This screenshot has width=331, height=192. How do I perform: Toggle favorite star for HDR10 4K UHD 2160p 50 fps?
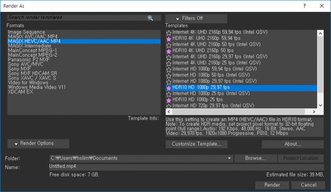tap(169, 51)
